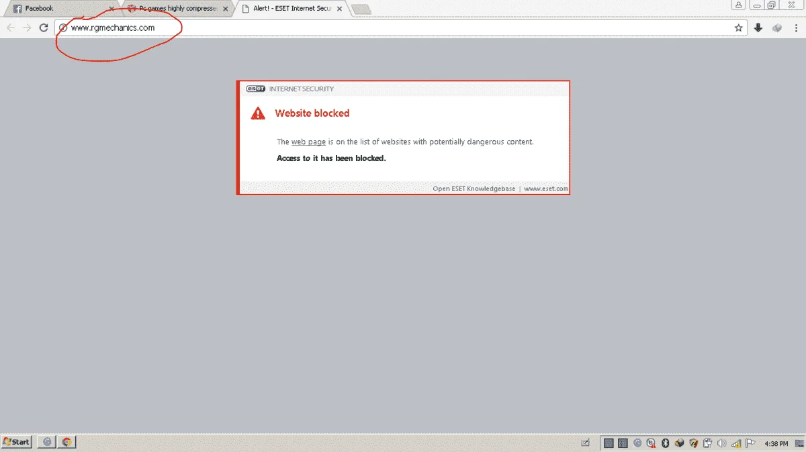806x452 pixels.
Task: Select the Alert! - ESET Internet Security tab
Action: tap(292, 9)
